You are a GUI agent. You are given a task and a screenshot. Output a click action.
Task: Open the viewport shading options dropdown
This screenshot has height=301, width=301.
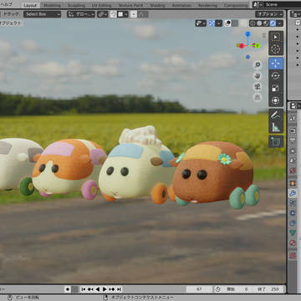[279, 23]
